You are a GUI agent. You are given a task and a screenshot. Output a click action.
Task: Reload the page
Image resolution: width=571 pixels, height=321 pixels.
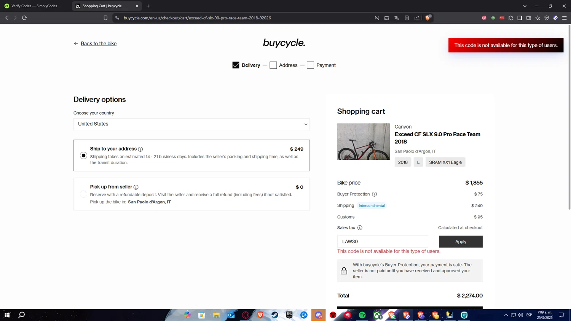pyautogui.click(x=24, y=18)
